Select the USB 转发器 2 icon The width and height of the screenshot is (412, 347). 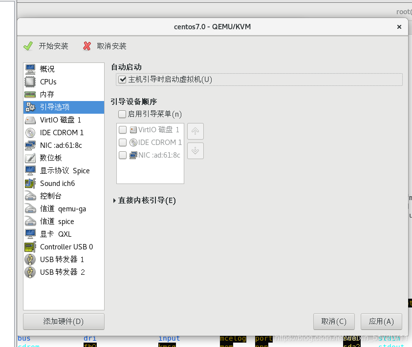click(x=30, y=272)
